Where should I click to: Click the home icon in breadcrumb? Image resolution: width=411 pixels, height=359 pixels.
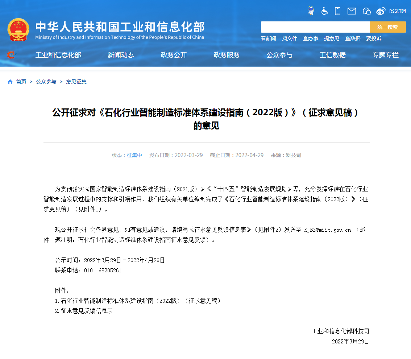coord(10,82)
